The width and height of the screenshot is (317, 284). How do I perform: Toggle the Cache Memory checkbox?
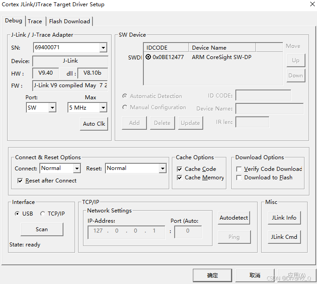tap(179, 178)
